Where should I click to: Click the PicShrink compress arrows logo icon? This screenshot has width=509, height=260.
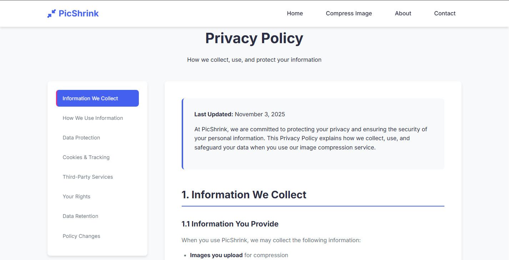click(51, 14)
